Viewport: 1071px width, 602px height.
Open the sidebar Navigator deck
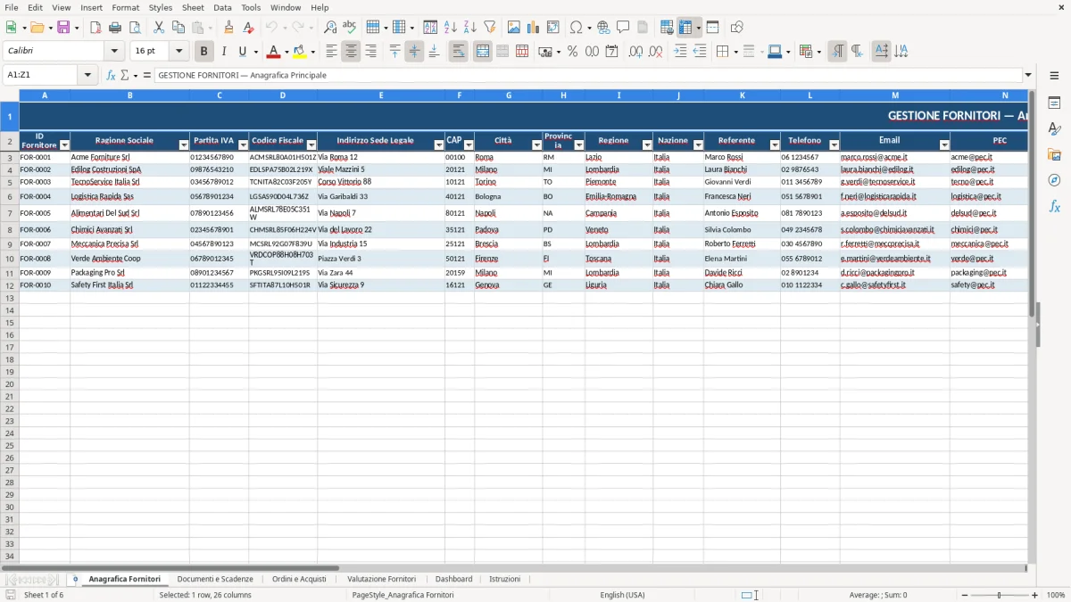(1054, 181)
